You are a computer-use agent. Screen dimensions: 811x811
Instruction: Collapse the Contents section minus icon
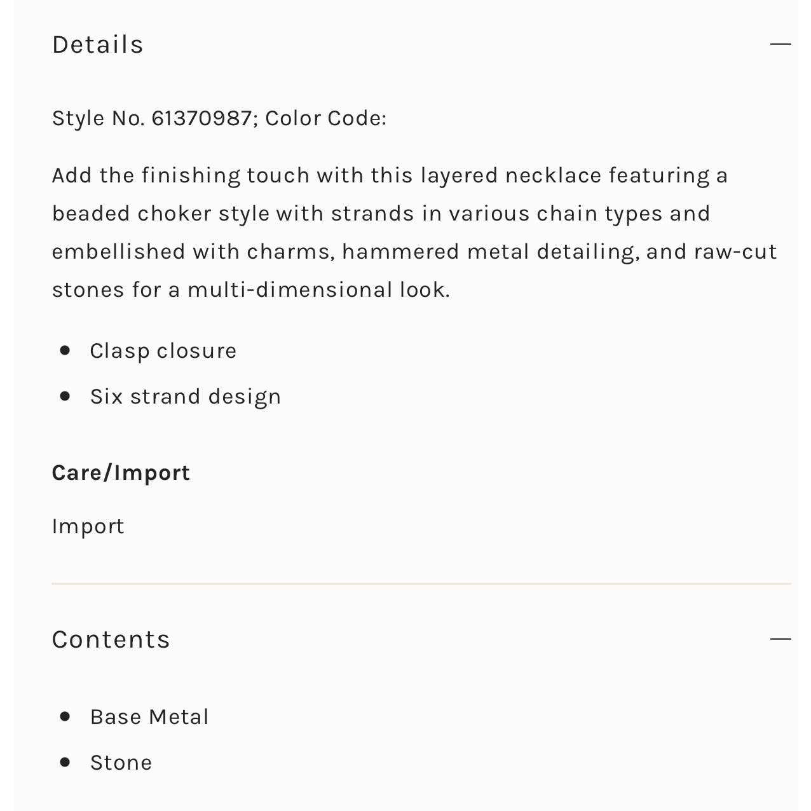(780, 639)
